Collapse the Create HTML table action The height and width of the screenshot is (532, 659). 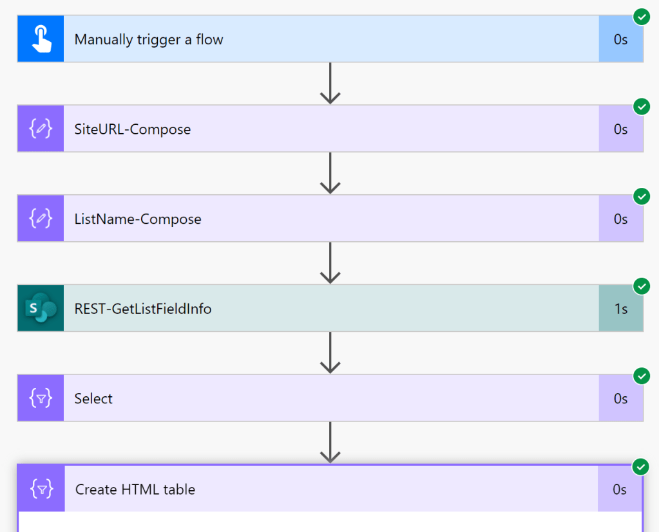point(322,489)
